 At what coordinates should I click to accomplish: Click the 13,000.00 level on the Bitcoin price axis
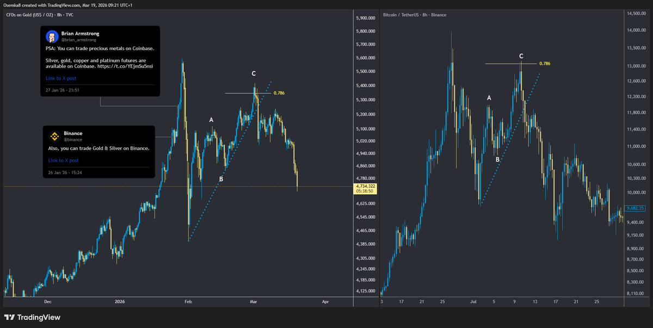point(636,66)
